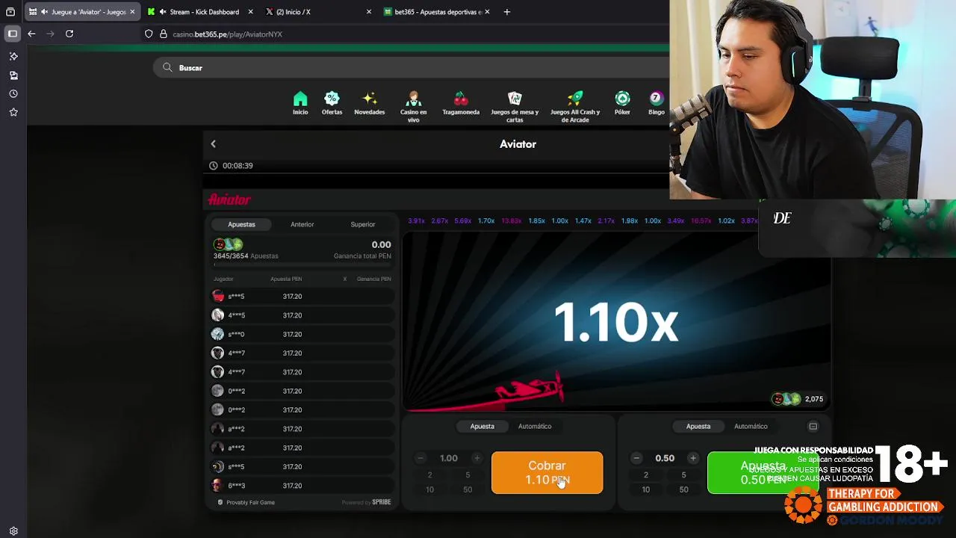Close the Stream - Kick Dashboard tab

pyautogui.click(x=250, y=12)
